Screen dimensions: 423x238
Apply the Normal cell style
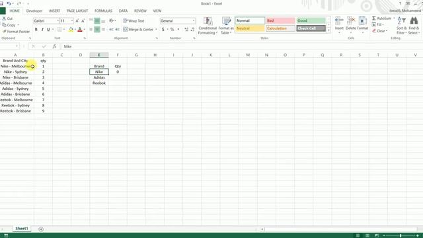pyautogui.click(x=250, y=20)
